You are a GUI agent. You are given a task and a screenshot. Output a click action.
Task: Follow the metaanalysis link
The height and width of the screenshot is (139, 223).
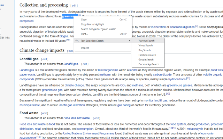[x=195, y=129]
